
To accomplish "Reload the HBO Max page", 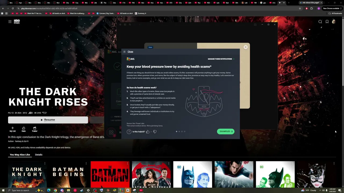I will (13, 8).
